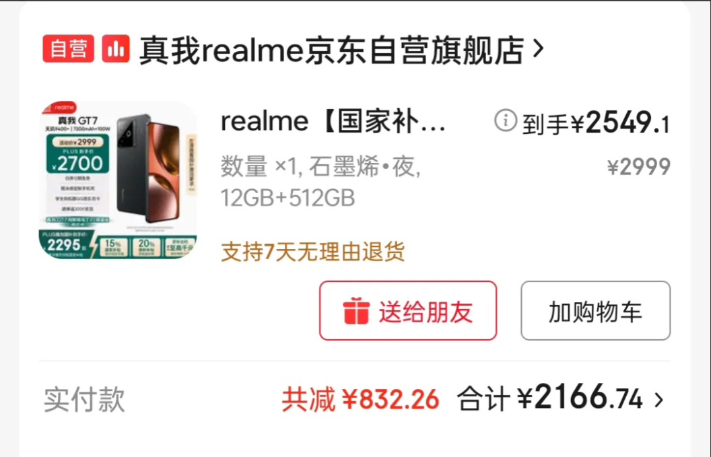Open the 合计 ¥2166.74 total breakdown

(549, 398)
